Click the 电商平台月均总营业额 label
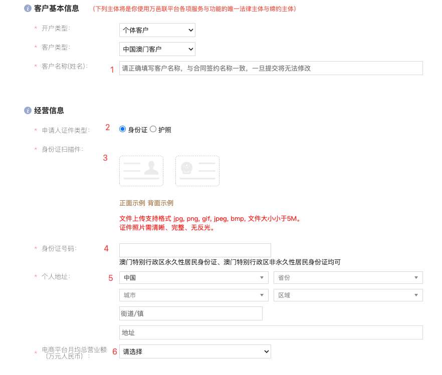This screenshot has height=375, width=442. [74, 353]
